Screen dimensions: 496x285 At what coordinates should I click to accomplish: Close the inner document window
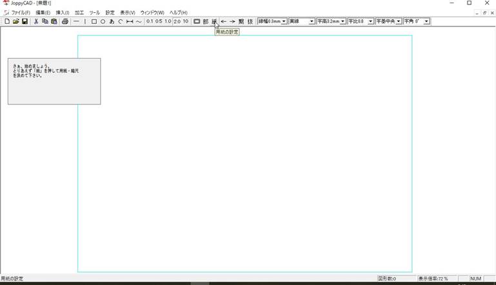tap(492, 13)
